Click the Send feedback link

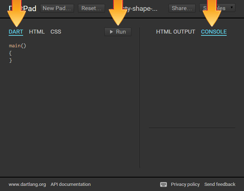(x=219, y=185)
